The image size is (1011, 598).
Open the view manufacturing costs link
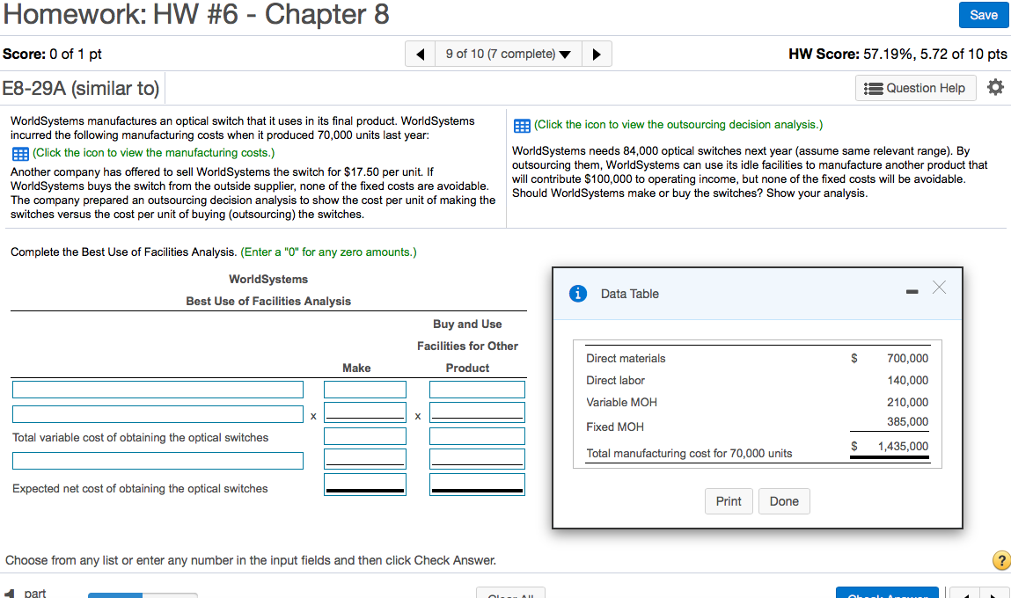coord(153,153)
